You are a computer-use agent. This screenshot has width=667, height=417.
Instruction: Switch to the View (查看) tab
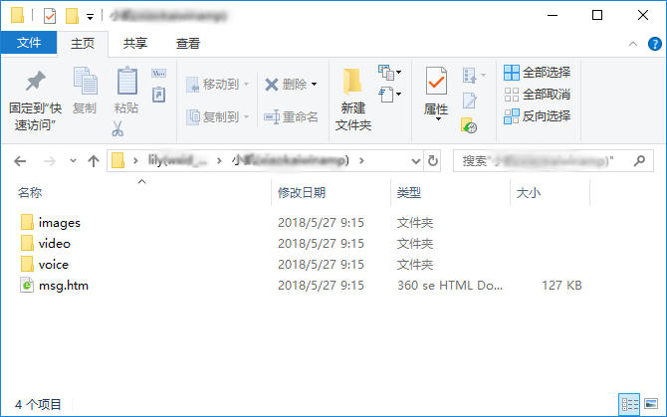(x=188, y=44)
